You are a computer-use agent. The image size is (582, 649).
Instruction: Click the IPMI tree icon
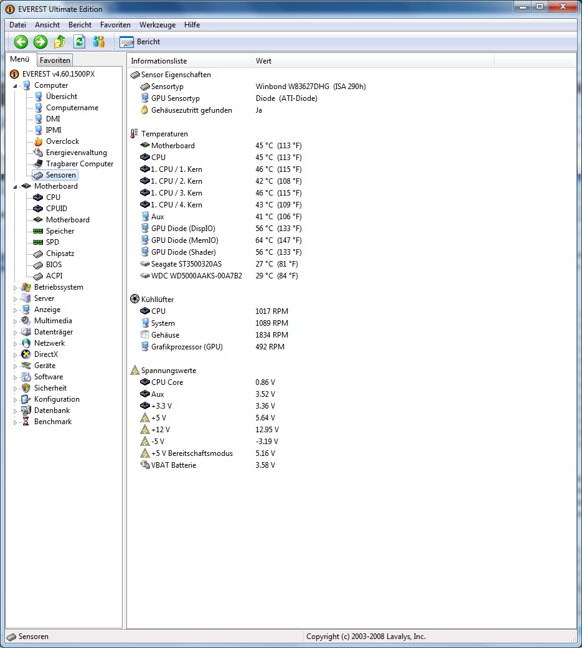(38, 130)
